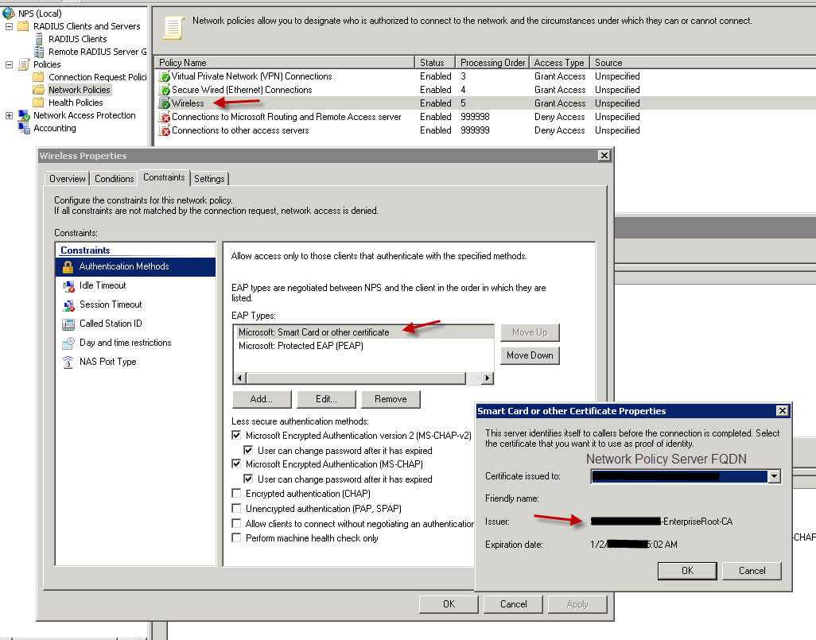Click the Day and time restrictions icon
The width and height of the screenshot is (816, 640).
click(68, 343)
